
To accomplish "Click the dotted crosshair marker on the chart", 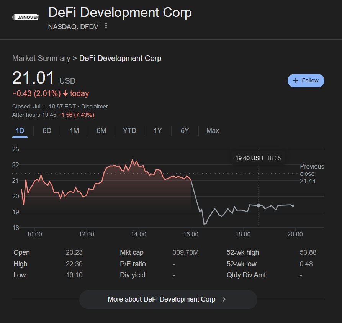I will (x=259, y=205).
